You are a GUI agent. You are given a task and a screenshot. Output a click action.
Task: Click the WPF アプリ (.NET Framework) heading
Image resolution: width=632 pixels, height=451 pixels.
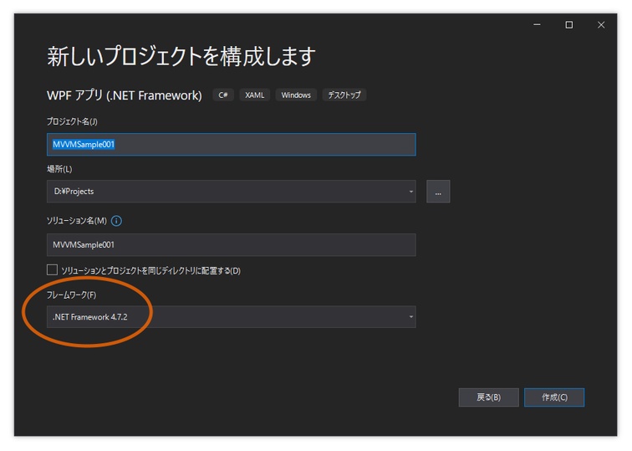pos(124,95)
